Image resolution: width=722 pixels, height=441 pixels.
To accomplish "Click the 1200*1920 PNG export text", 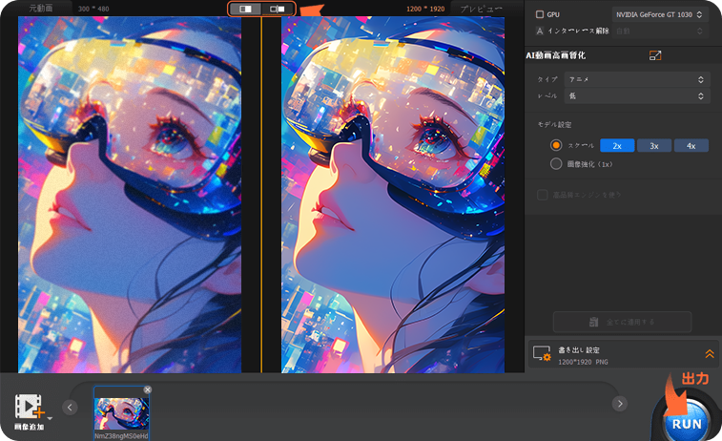I will click(583, 362).
